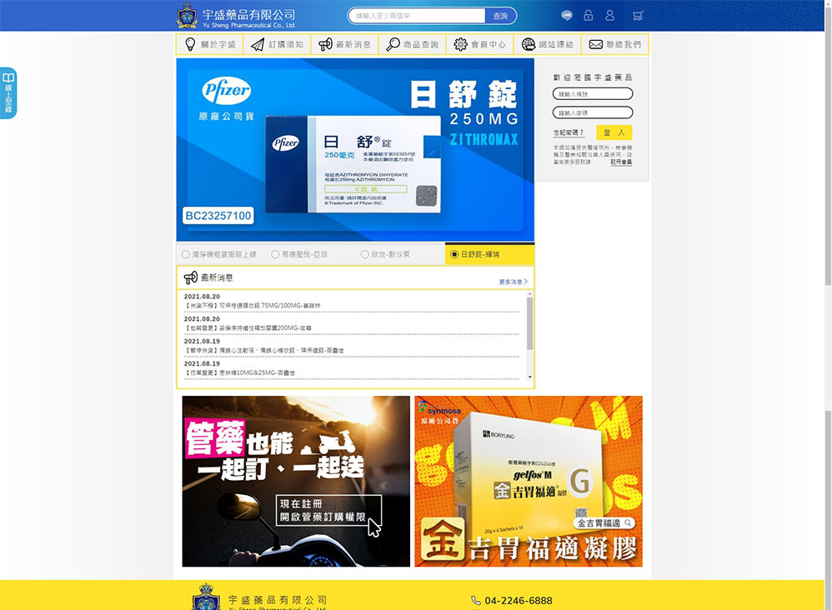This screenshot has width=832, height=610.
Task: Open the member profile person icon
Action: tap(609, 15)
